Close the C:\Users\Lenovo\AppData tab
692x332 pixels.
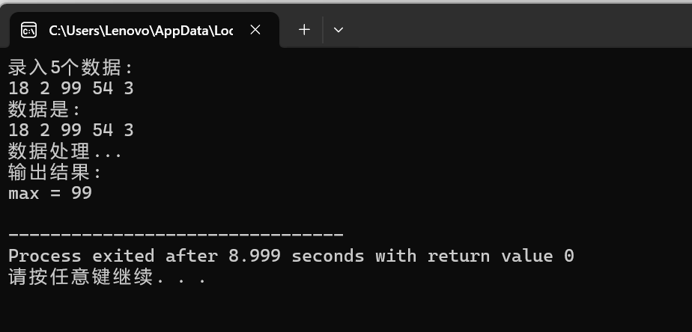pyautogui.click(x=255, y=30)
